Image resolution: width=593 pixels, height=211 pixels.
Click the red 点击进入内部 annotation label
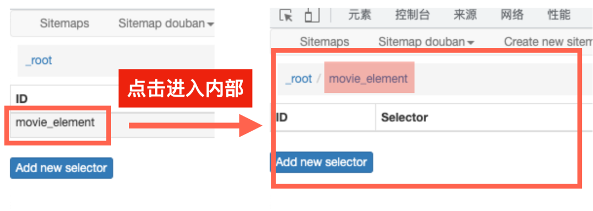[x=186, y=88]
